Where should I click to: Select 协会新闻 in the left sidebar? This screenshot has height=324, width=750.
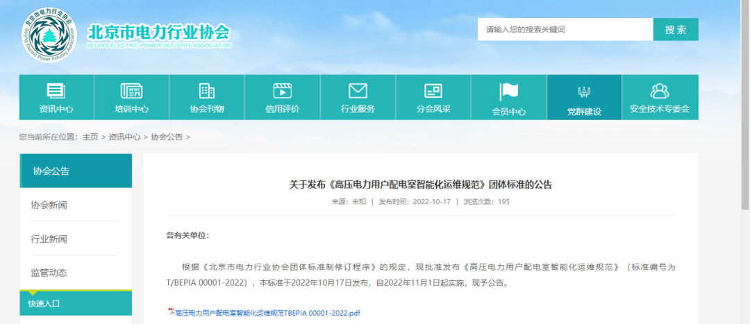pos(49,205)
